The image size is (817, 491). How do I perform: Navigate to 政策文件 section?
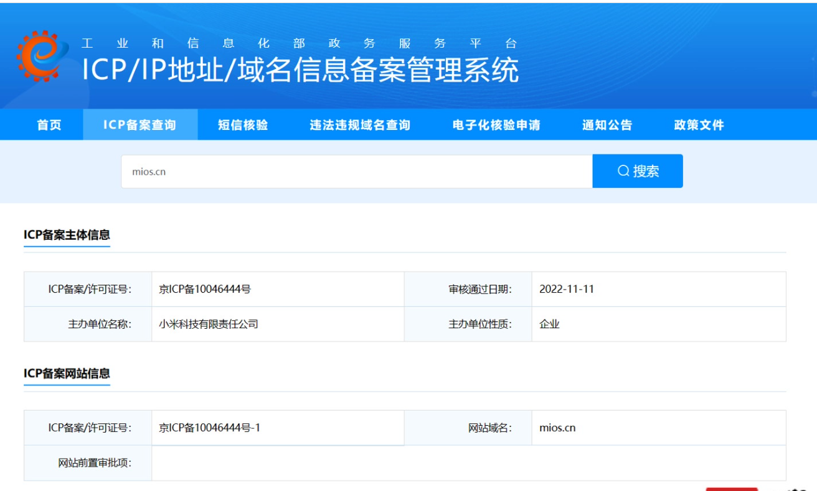coord(699,125)
